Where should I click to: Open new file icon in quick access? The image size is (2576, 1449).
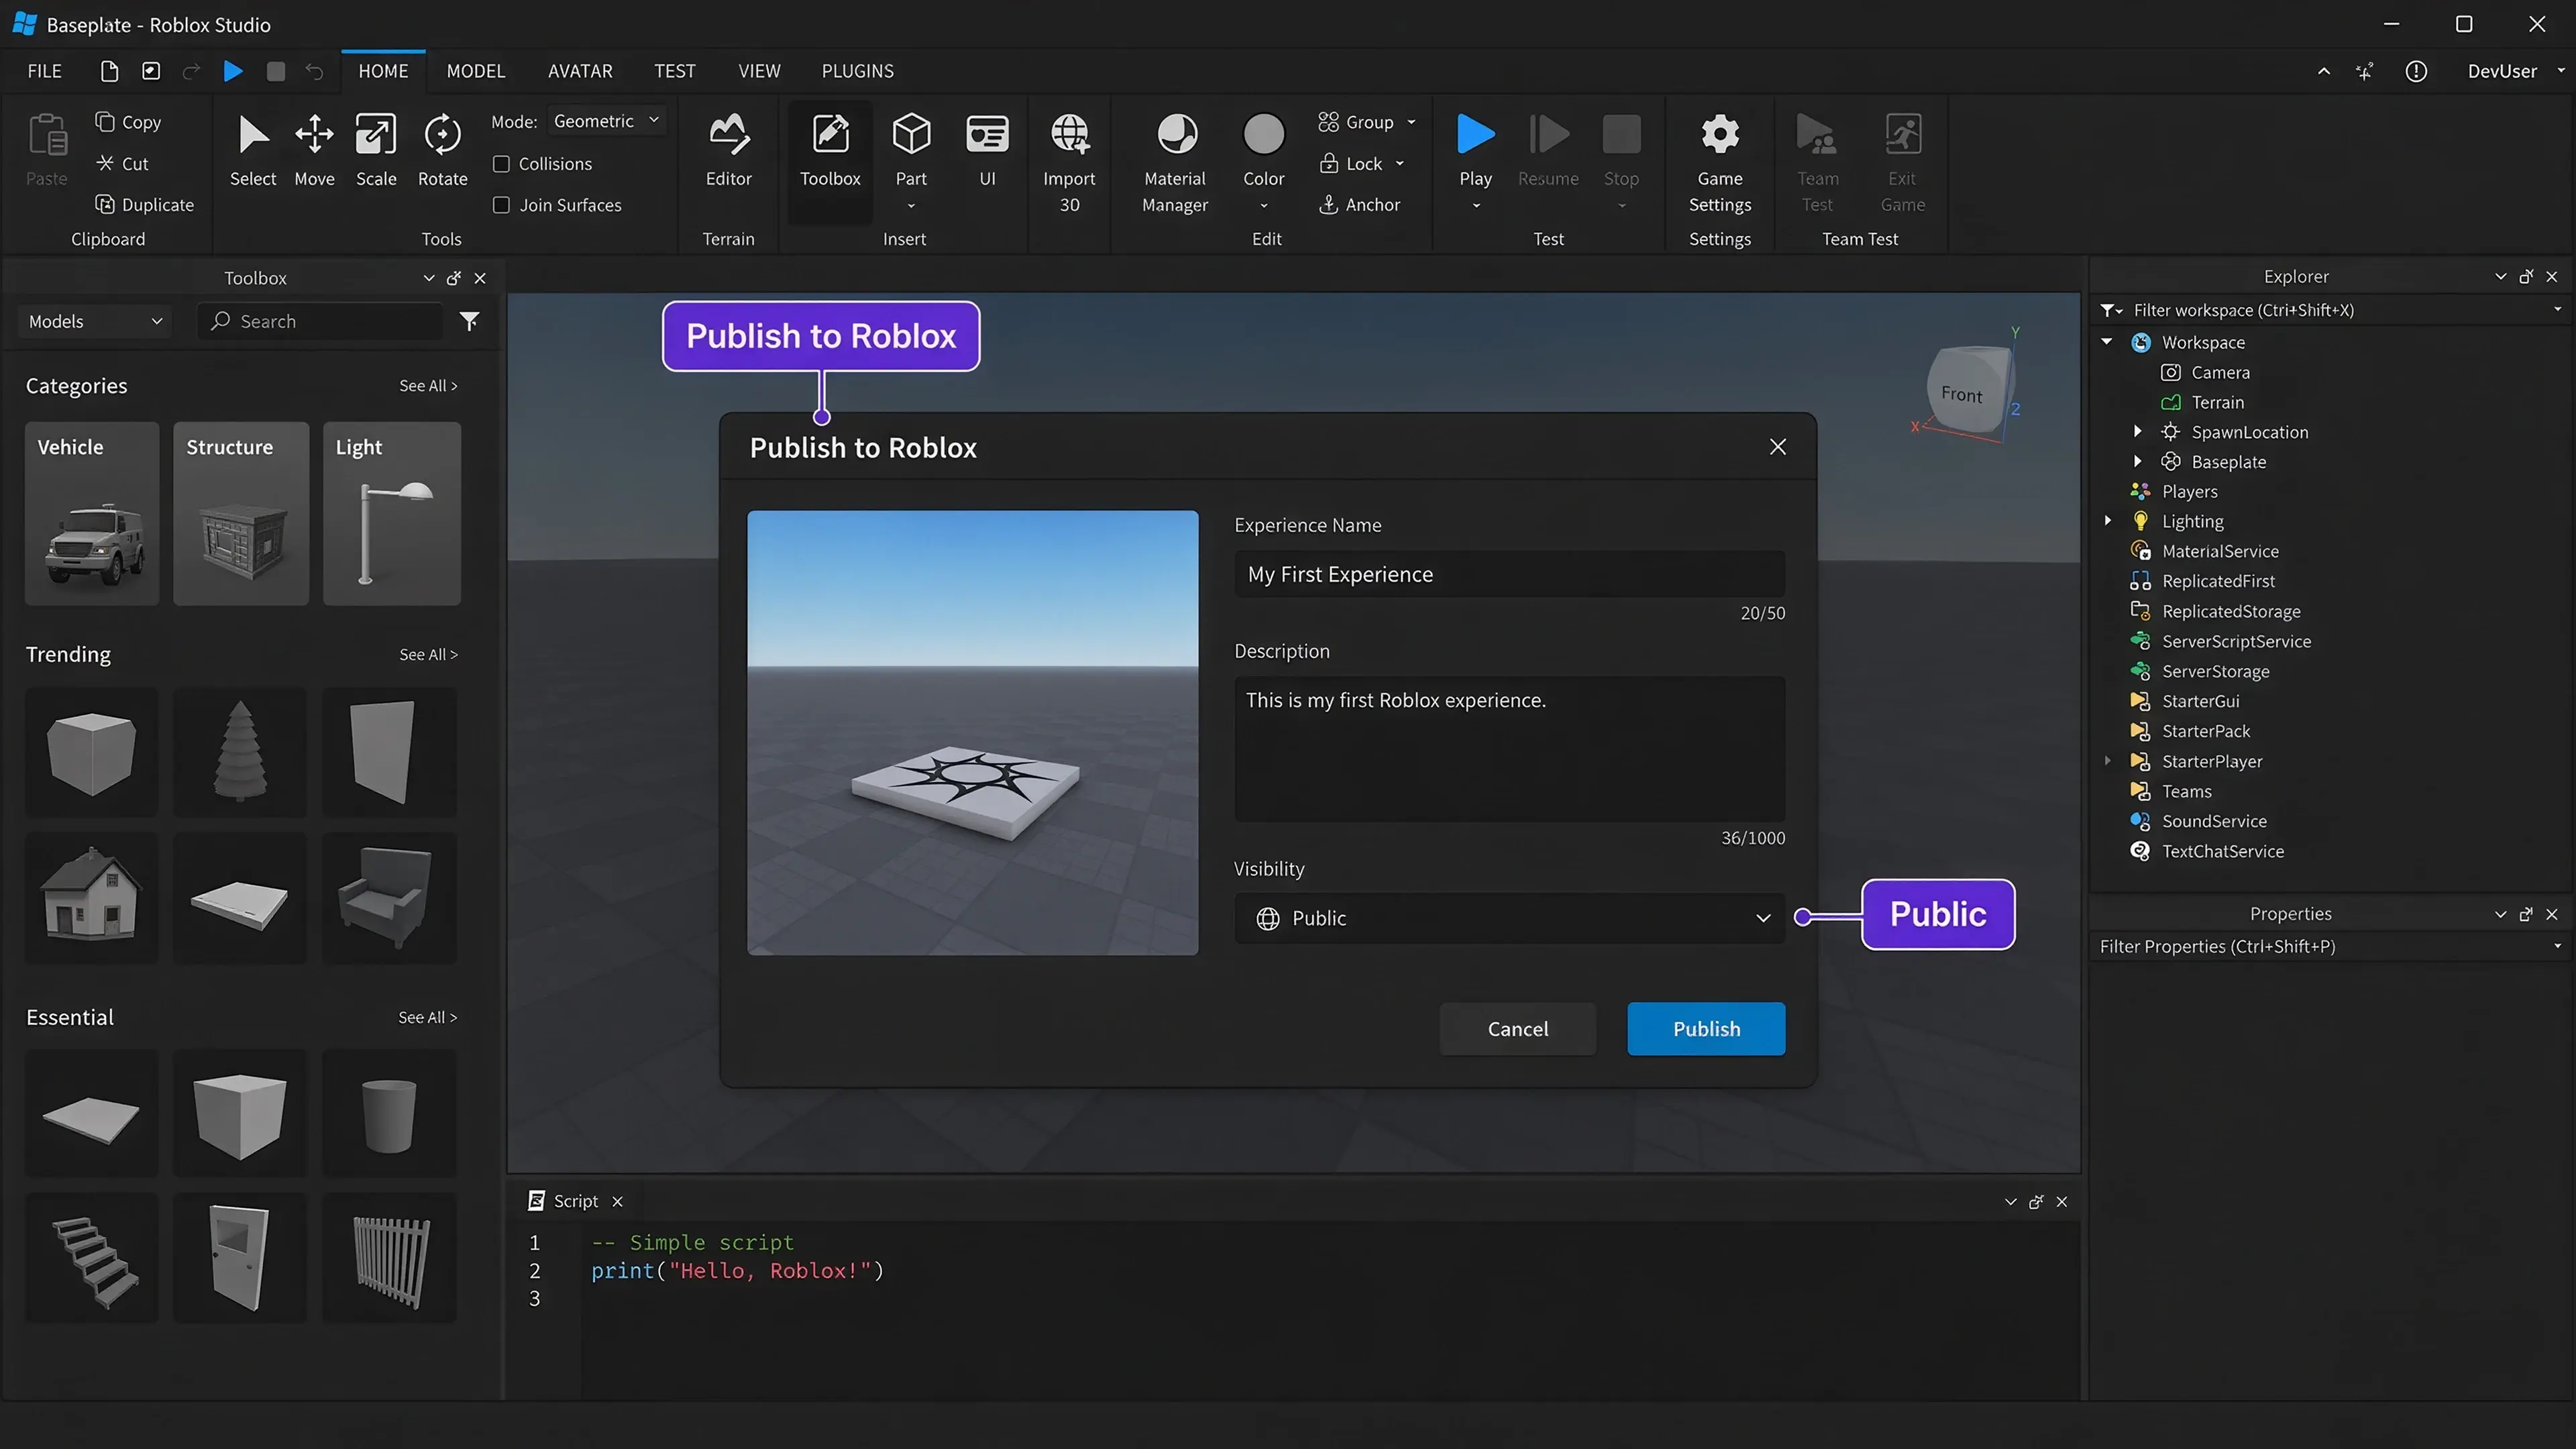[x=109, y=71]
